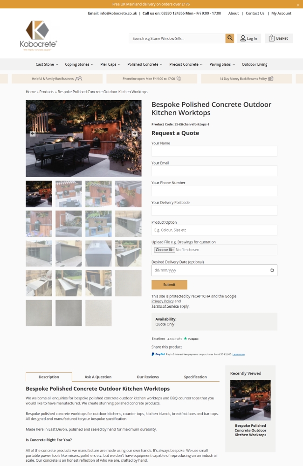Open the Privacy Policy link
This screenshot has height=466, width=303.
[x=162, y=302]
